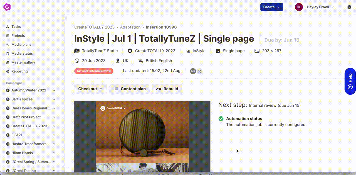Click the "Internal review (due Jun 15)" text

pyautogui.click(x=275, y=105)
